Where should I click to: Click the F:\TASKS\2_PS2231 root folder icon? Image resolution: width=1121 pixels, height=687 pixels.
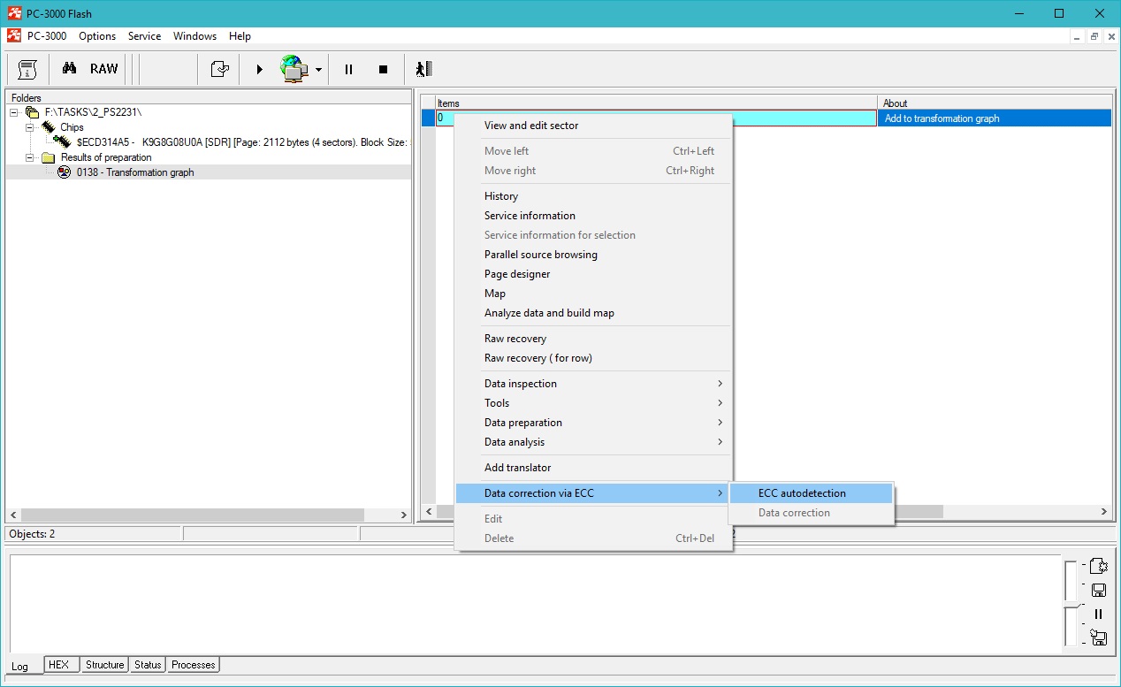(33, 112)
